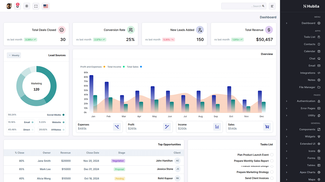The width and height of the screenshot is (325, 182).
Task: Click the hamburger menu toggle button
Action: [272, 6]
